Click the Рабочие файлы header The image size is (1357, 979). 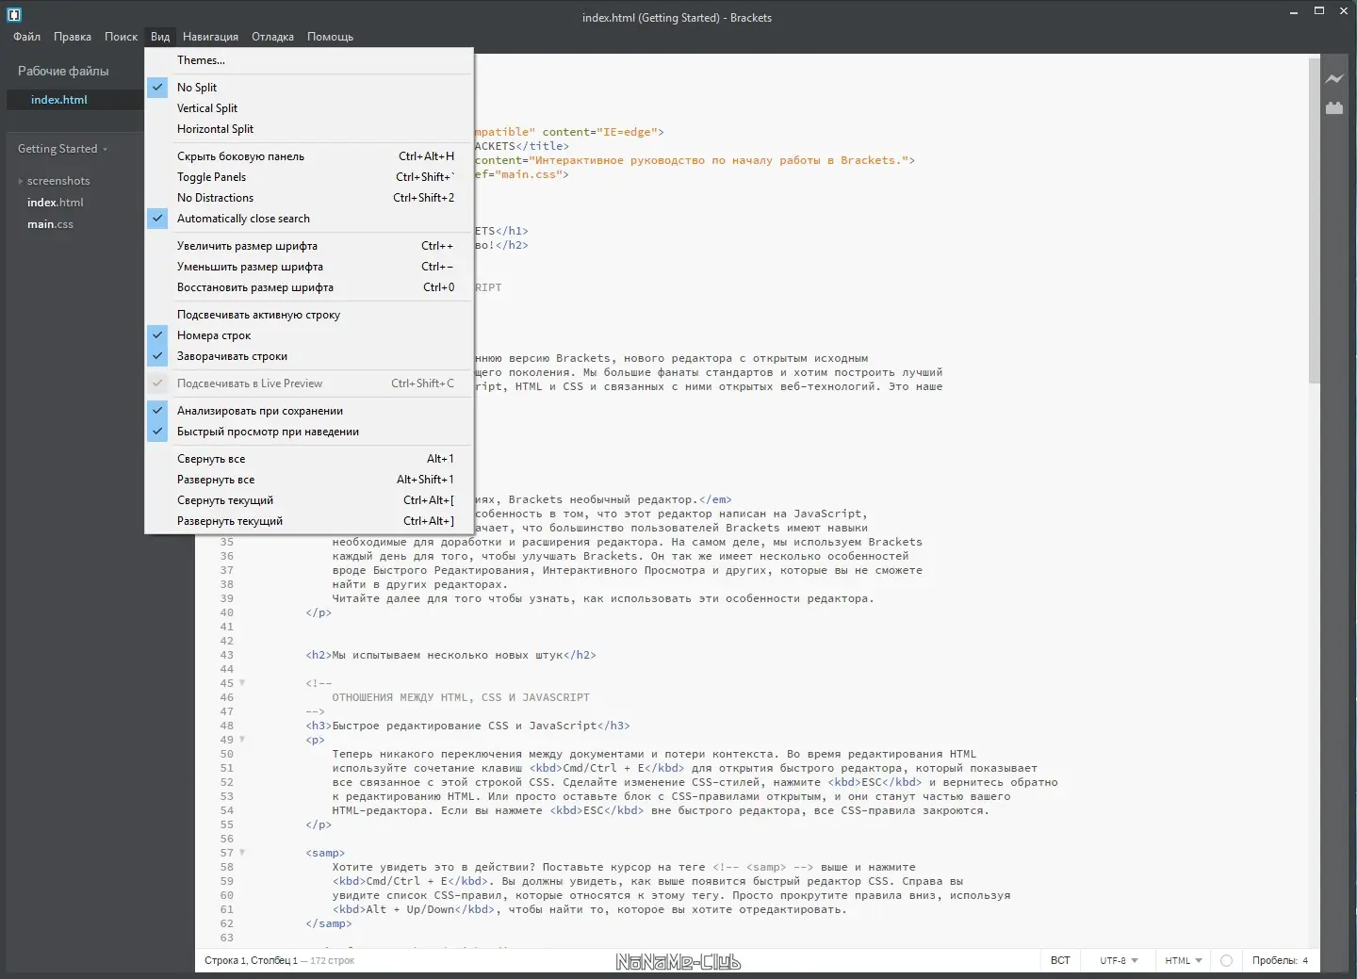click(x=63, y=71)
